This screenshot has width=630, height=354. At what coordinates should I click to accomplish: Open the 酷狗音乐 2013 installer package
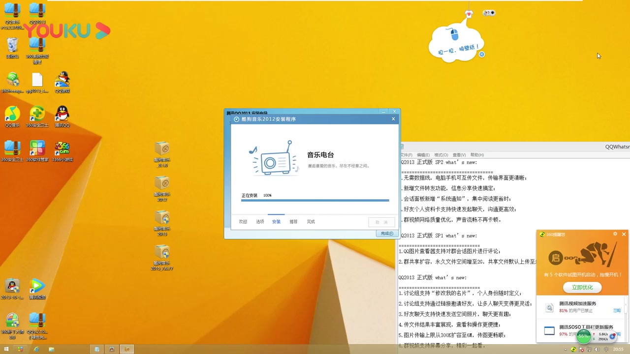162,223
